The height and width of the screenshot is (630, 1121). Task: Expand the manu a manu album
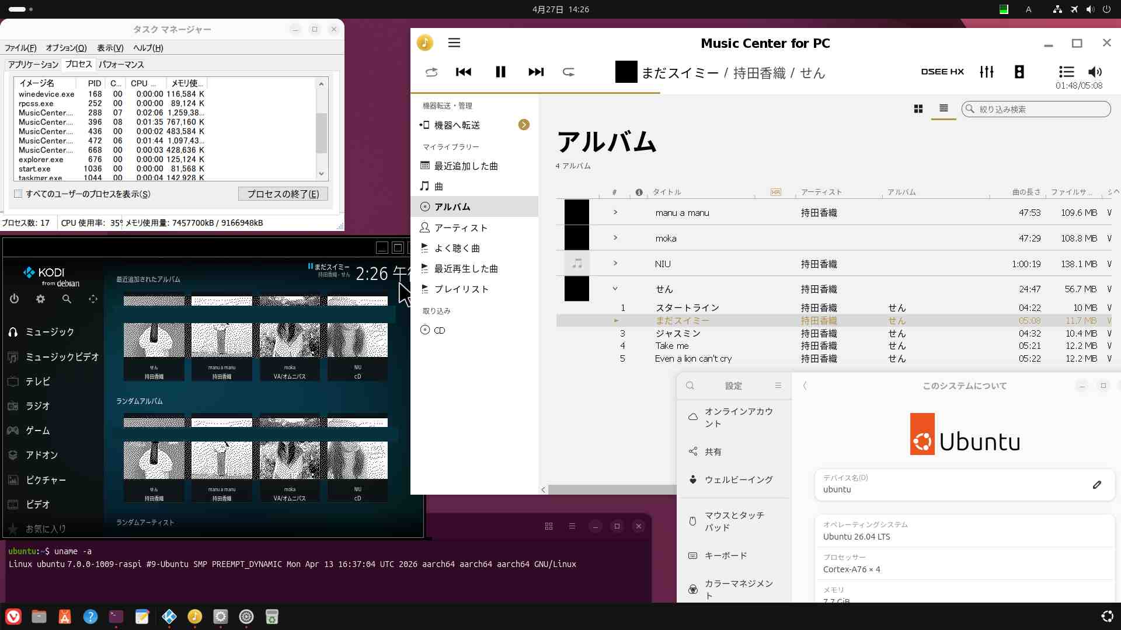pos(615,213)
